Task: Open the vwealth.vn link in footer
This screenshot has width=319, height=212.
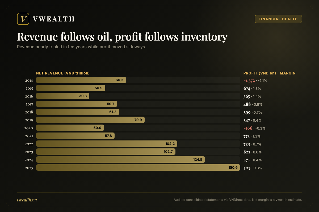Action: click(27, 200)
